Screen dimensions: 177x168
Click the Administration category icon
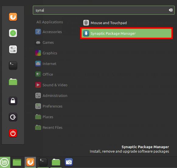tap(38, 95)
